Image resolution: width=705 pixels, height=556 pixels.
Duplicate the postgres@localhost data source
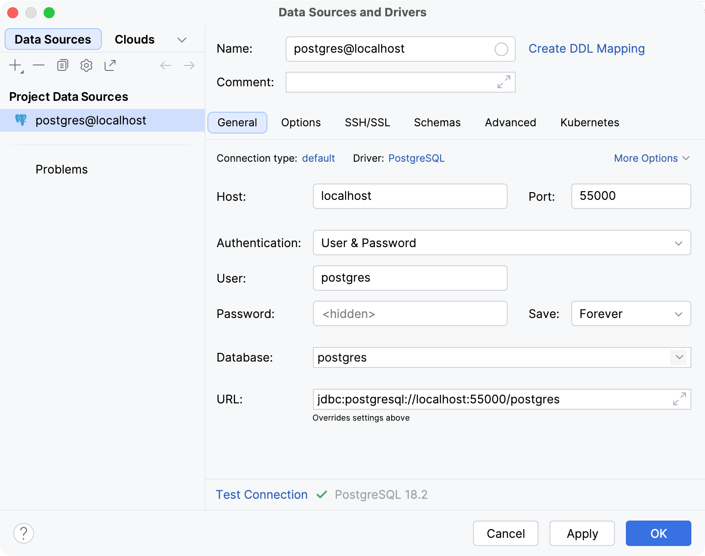click(62, 65)
